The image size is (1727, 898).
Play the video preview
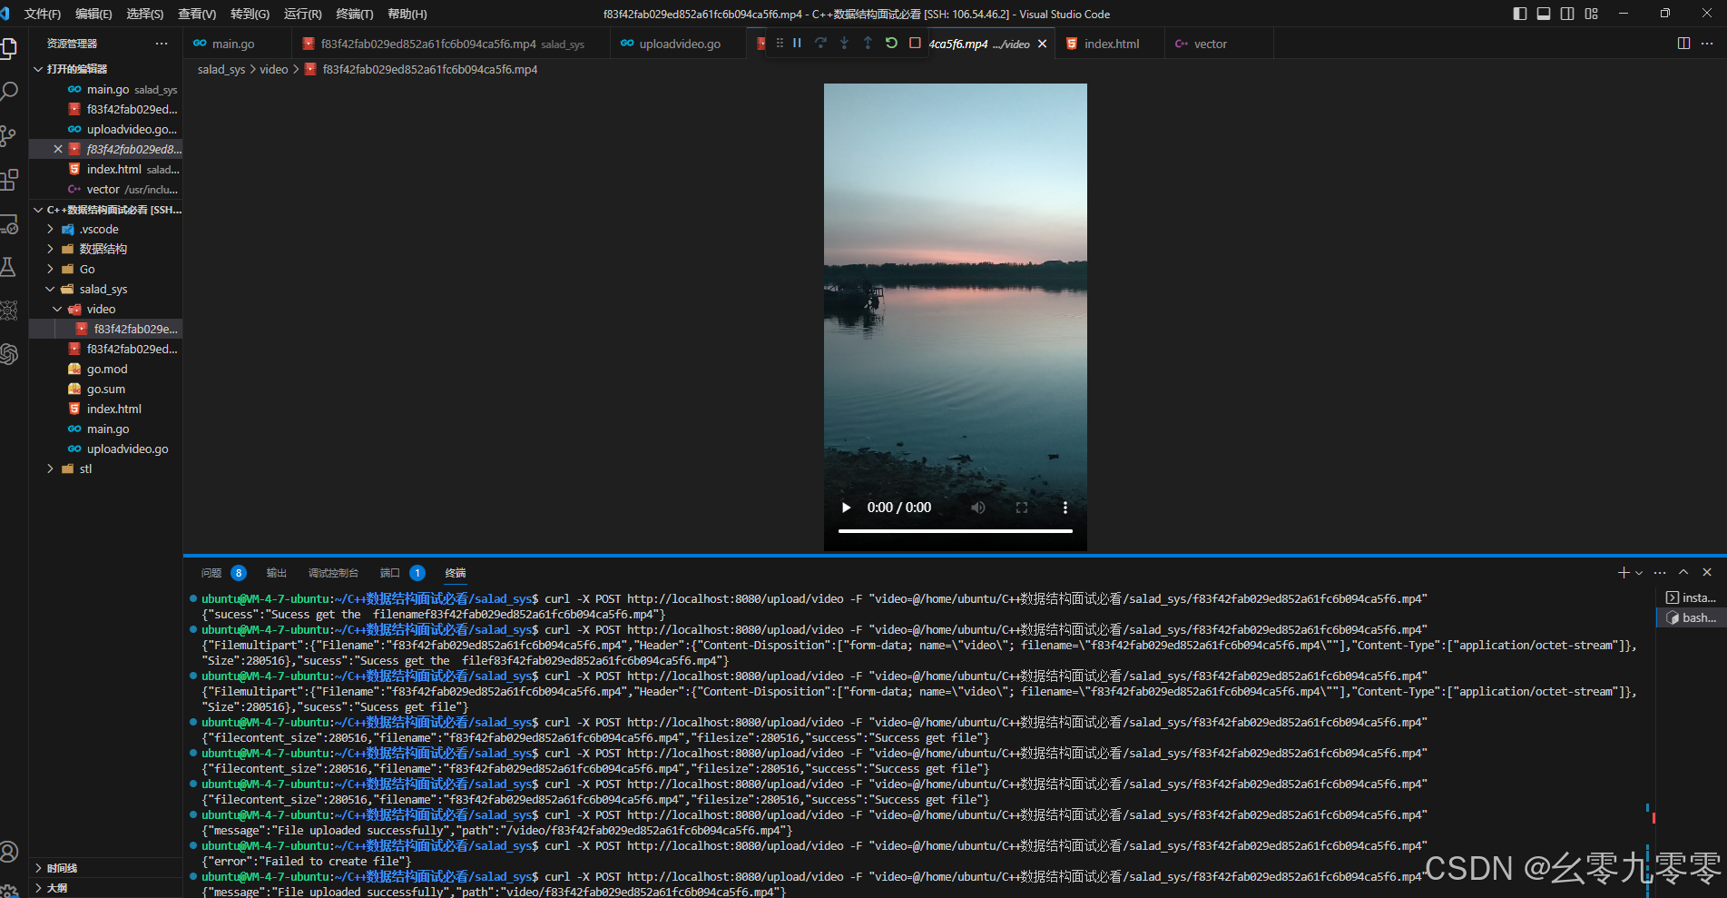tap(846, 508)
